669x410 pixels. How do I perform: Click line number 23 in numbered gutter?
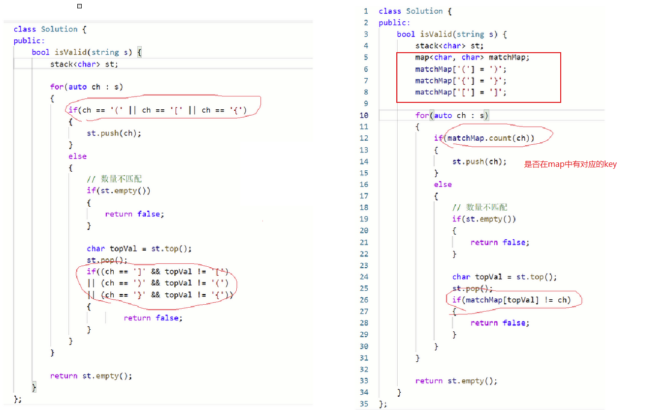[x=364, y=265]
